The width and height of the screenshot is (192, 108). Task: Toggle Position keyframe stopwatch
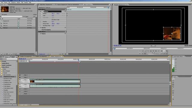42,13
